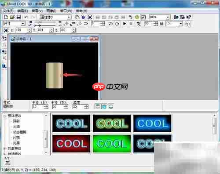The width and height of the screenshot is (220, 174).
Task: Click the undo arrow icon
Action: click(x=26, y=17)
